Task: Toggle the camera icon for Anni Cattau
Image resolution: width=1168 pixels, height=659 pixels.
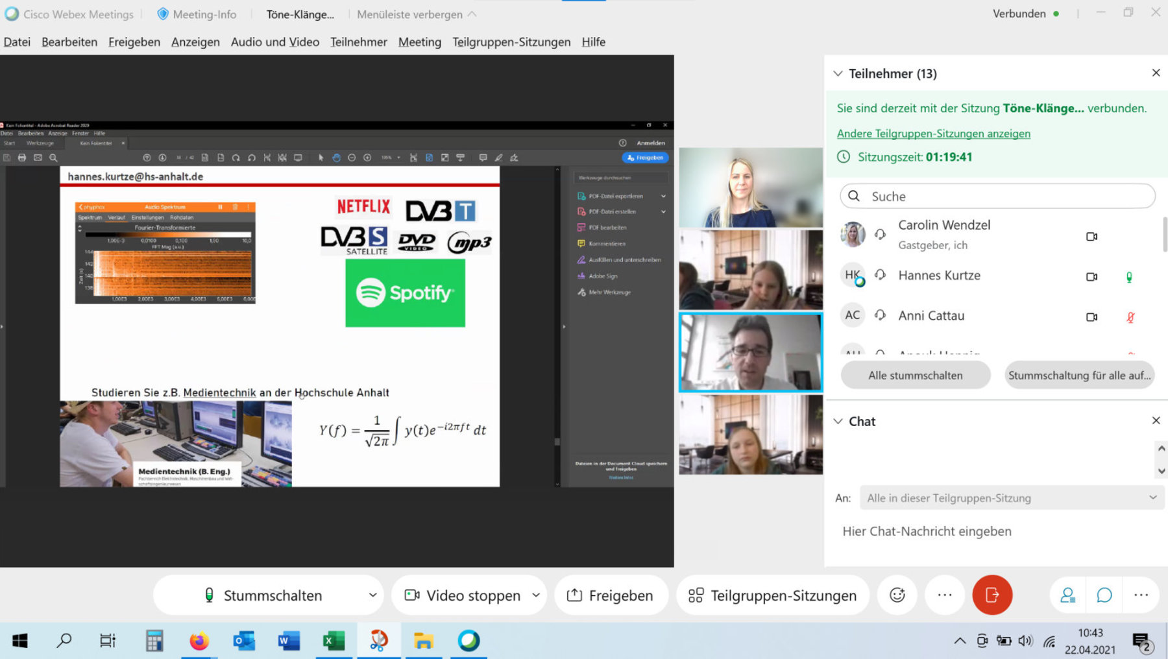Action: click(x=1092, y=317)
